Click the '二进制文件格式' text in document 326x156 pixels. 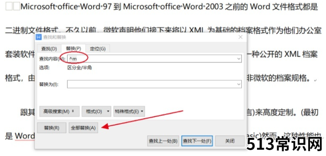tap(31, 31)
